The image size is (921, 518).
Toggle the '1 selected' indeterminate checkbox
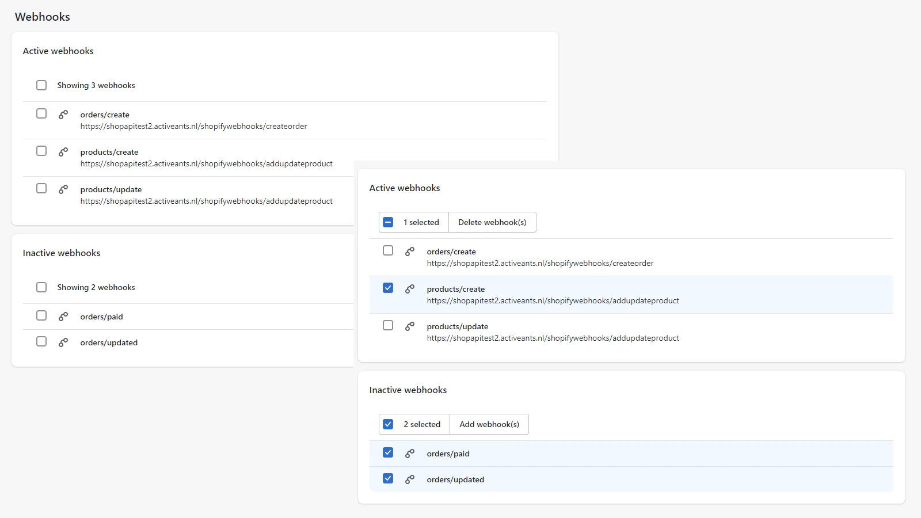[x=388, y=222]
